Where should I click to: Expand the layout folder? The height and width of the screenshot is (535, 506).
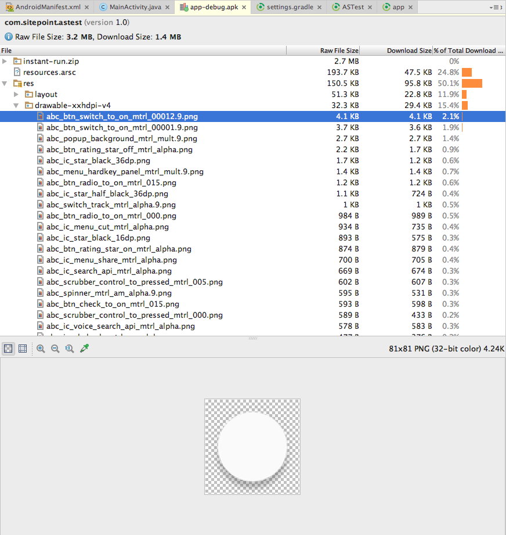click(16, 94)
